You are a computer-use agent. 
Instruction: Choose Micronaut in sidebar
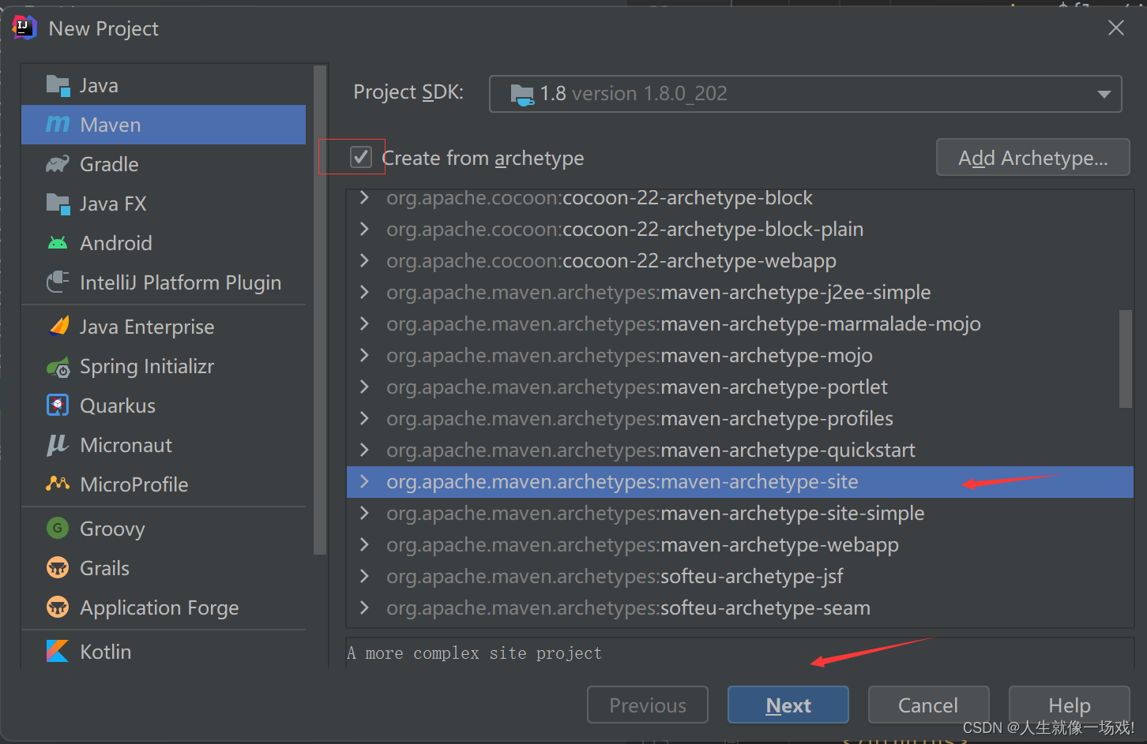point(164,445)
